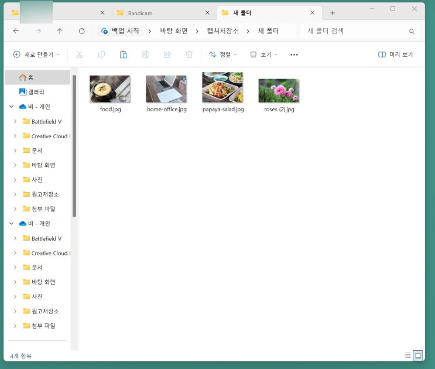The image size is (435, 369).
Task: Expand the first 사진 folder
Action: pyautogui.click(x=15, y=179)
